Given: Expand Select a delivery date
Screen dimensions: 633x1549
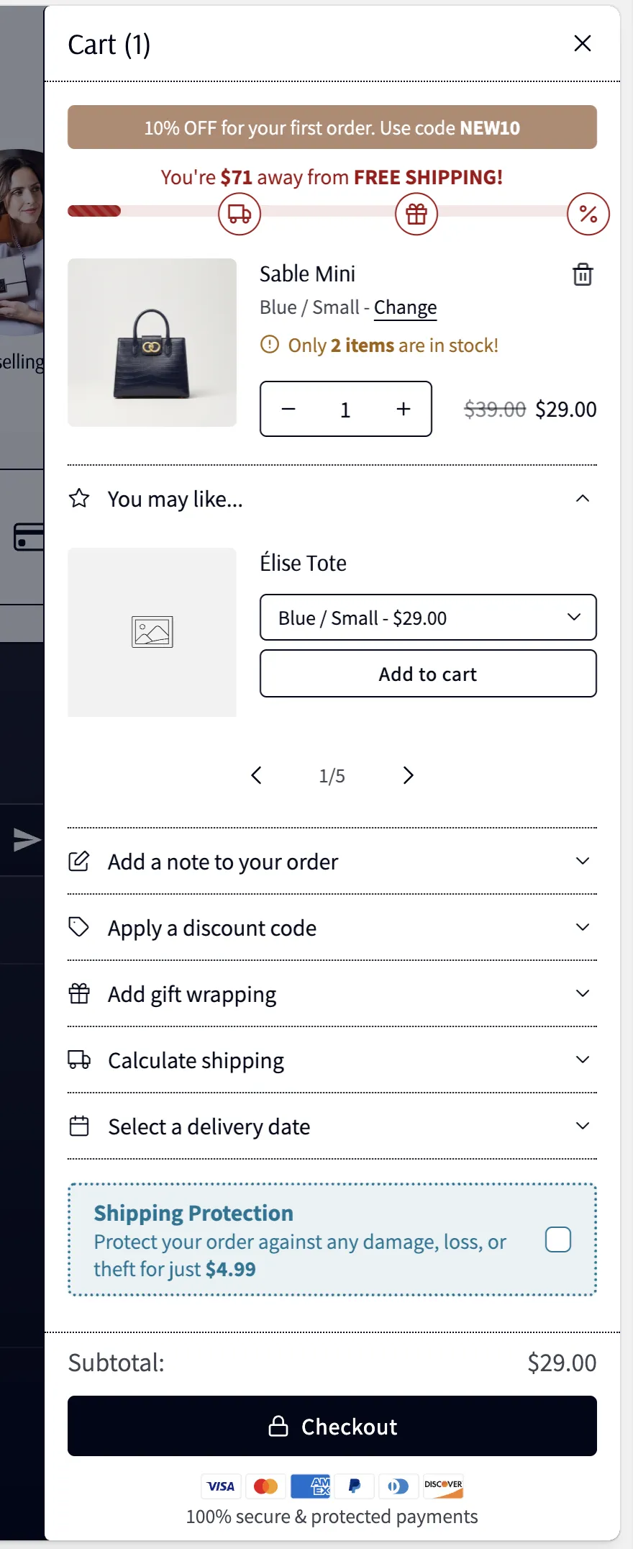Looking at the screenshot, I should point(332,1126).
